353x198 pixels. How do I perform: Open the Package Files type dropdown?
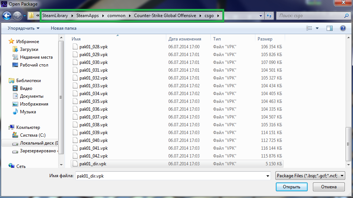click(x=310, y=176)
